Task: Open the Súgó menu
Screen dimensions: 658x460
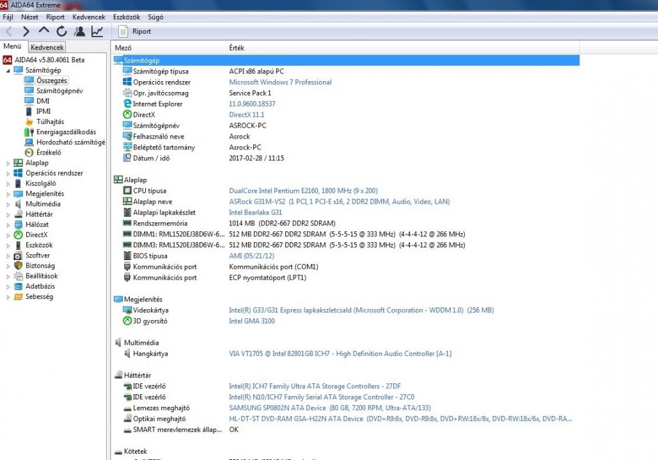Action: tap(155, 17)
